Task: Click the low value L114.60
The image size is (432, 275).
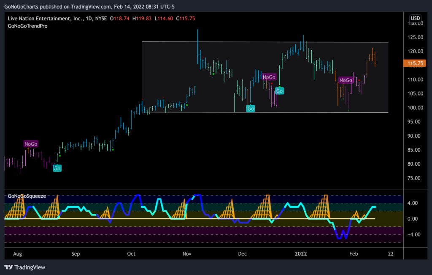Action: 164,19
